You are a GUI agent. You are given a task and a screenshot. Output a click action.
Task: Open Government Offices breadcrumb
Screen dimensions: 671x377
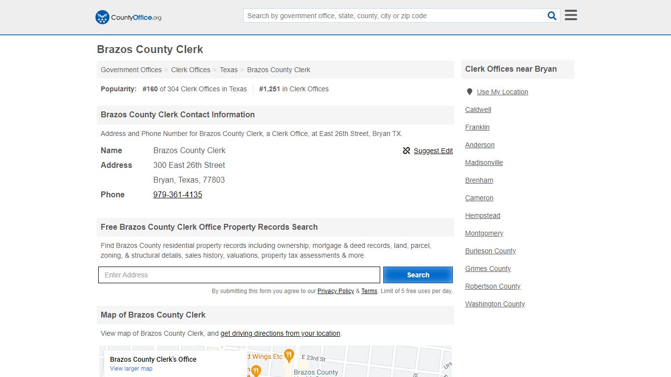coord(131,70)
